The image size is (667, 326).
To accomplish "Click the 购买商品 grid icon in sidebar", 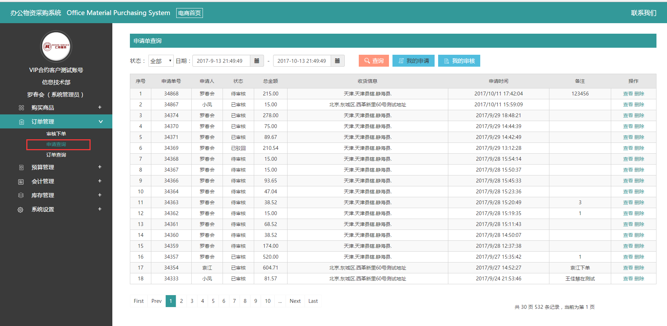I will tap(21, 108).
